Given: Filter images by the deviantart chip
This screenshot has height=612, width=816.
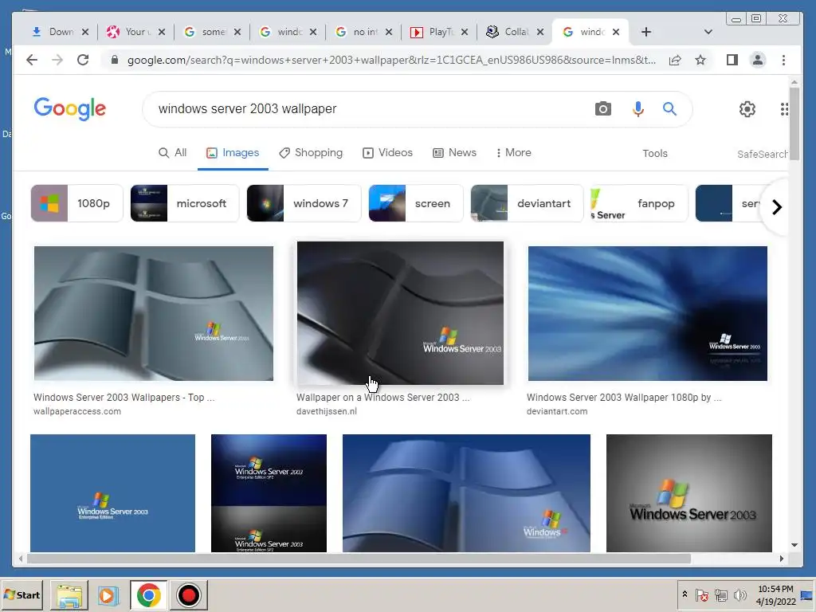Looking at the screenshot, I should click(527, 203).
